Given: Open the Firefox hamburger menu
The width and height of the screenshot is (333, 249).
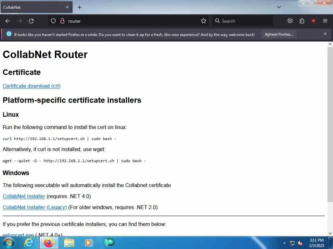Looking at the screenshot, I should [x=325, y=21].
